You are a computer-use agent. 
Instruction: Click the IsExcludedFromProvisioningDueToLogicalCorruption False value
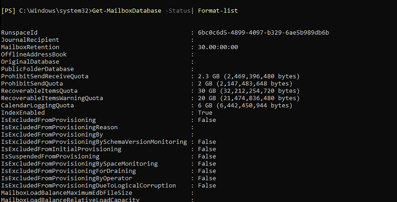pos(207,186)
